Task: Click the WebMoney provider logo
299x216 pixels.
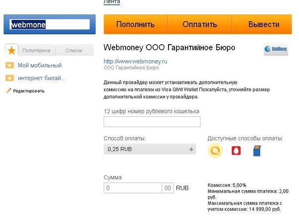Action: point(276,49)
